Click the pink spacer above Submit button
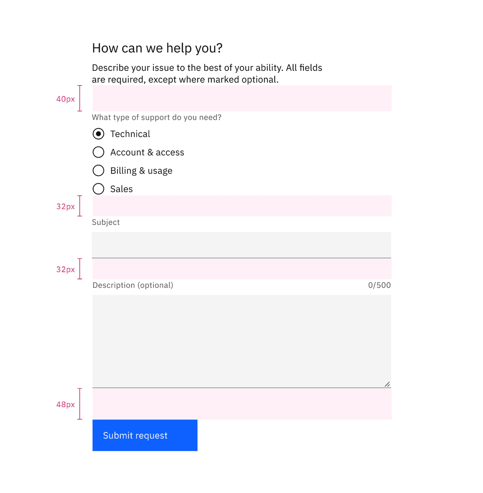 click(241, 403)
